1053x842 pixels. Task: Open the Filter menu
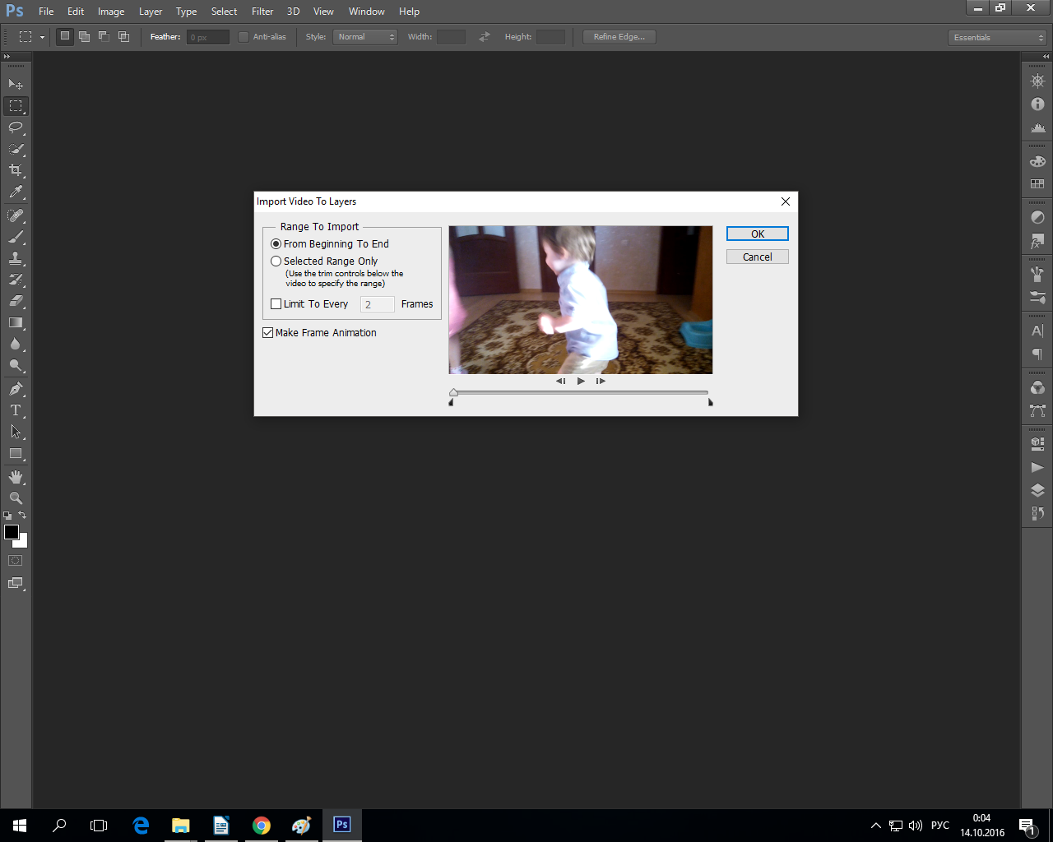click(x=262, y=12)
